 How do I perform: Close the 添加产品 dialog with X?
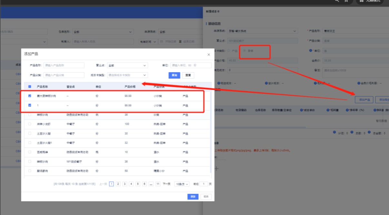(x=209, y=55)
